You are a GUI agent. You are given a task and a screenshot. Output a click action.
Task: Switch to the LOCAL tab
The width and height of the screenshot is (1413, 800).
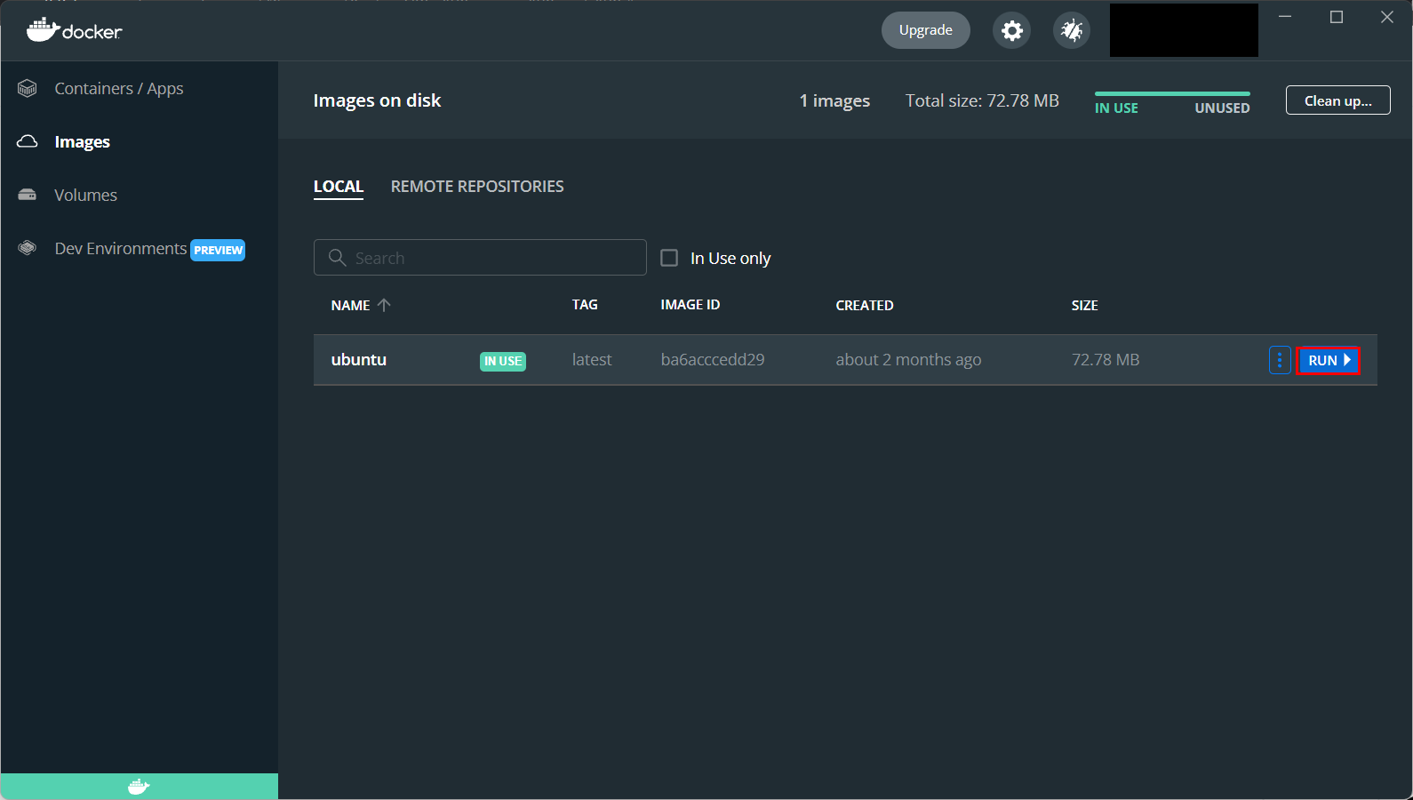pyautogui.click(x=339, y=187)
